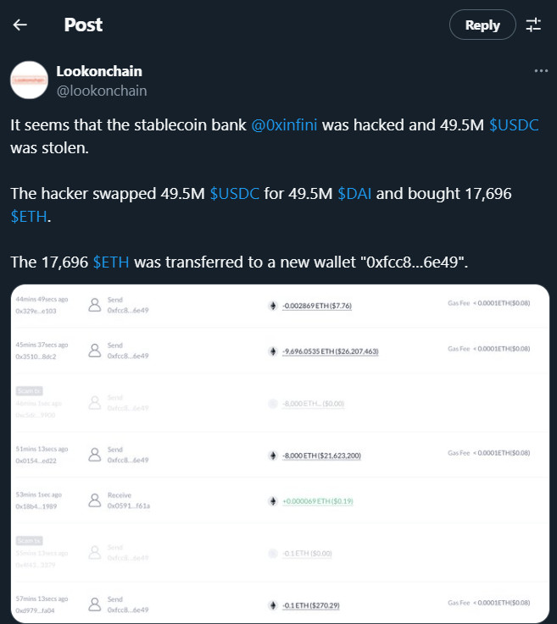Open the three-dot more options menu
This screenshot has width=557, height=624.
click(541, 71)
